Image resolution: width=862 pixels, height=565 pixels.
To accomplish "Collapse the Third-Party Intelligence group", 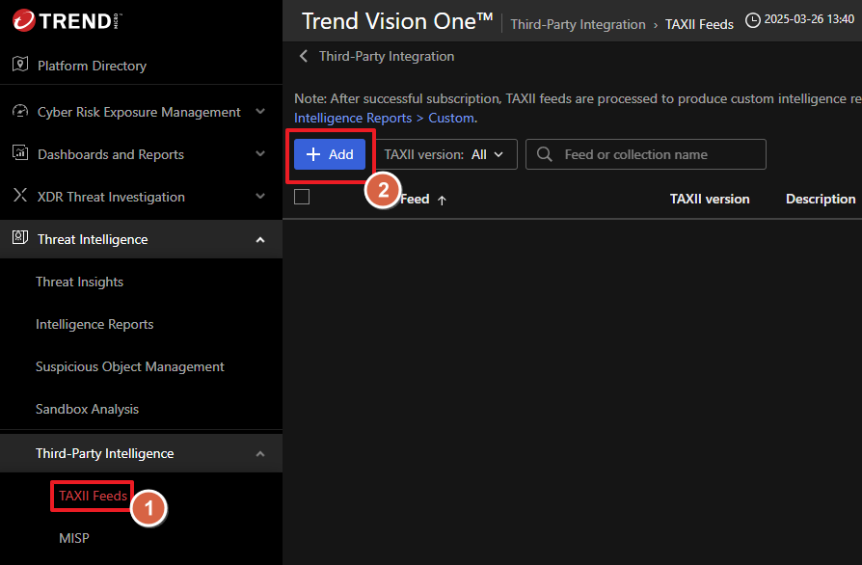I will click(x=260, y=453).
